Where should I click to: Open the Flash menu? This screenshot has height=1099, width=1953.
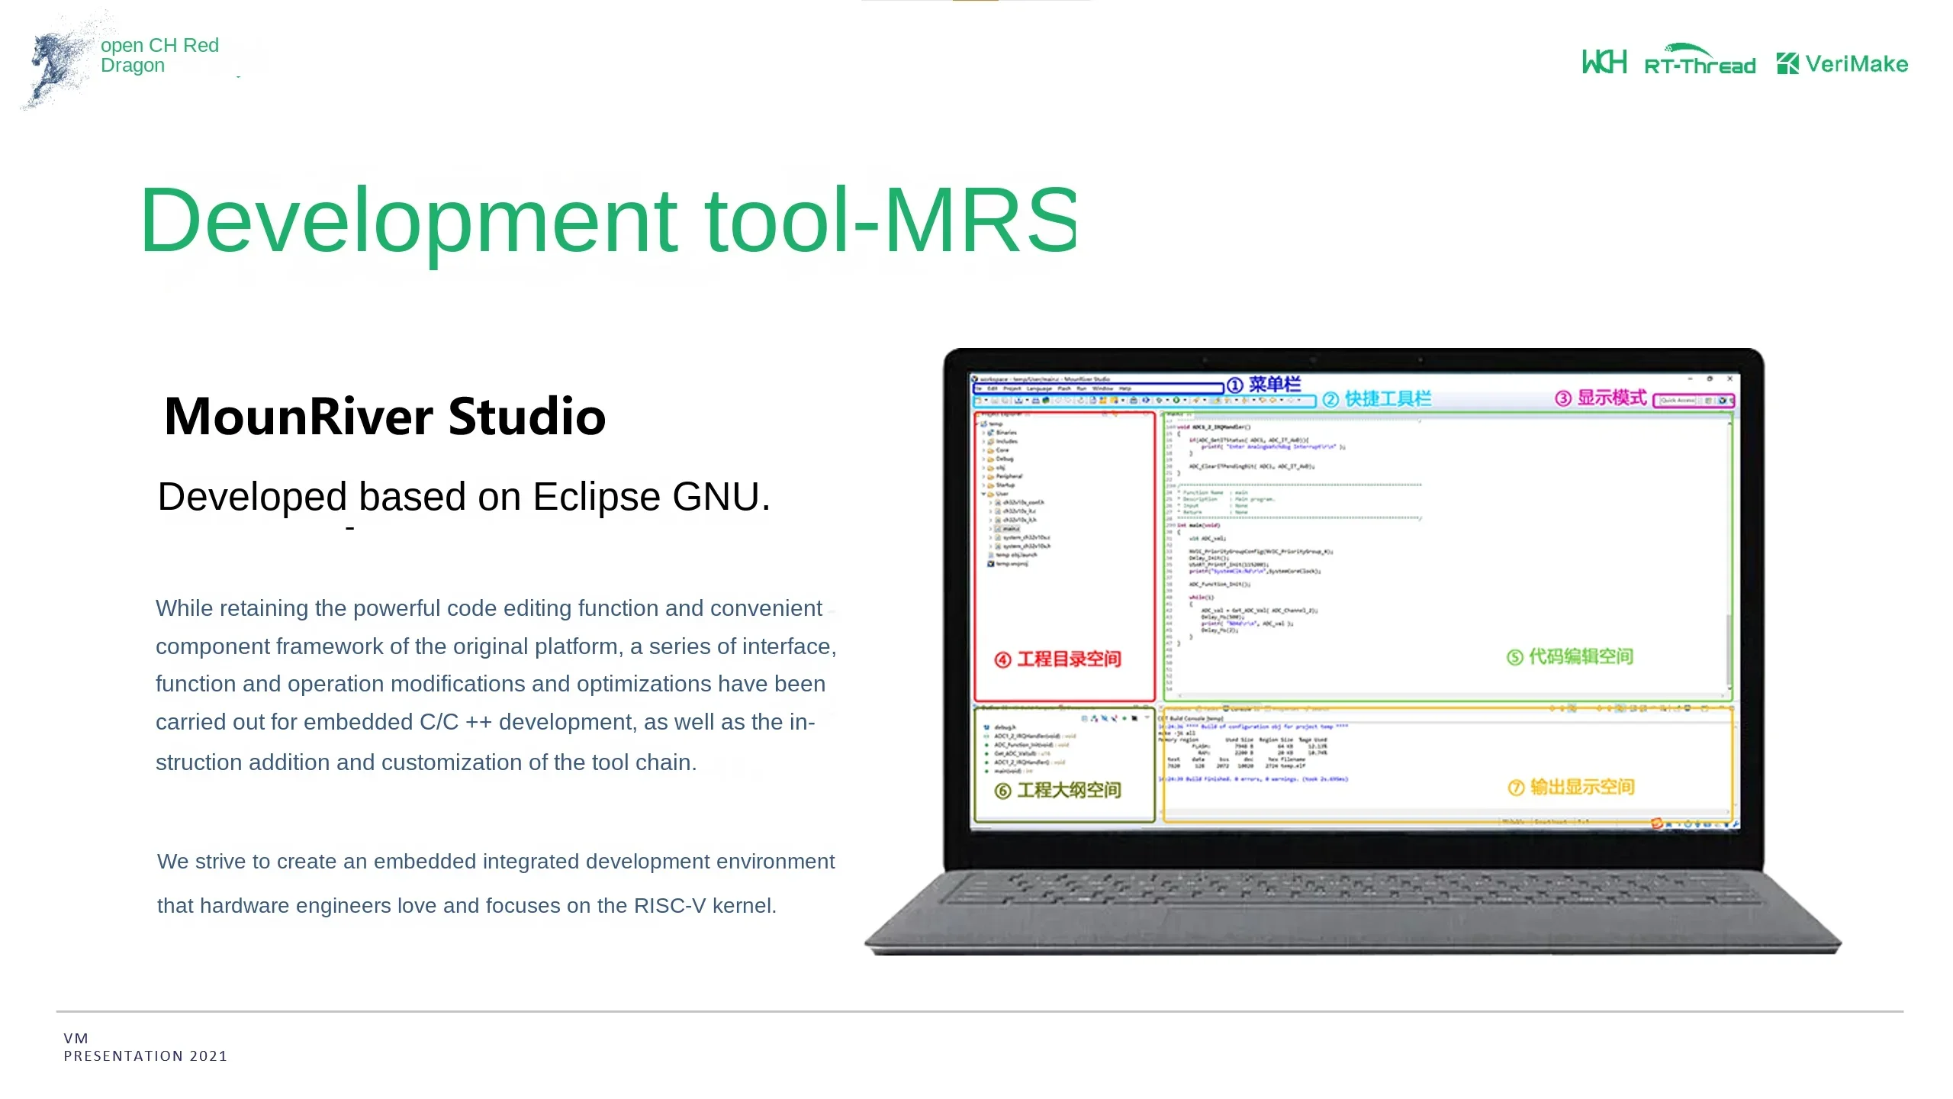coord(1064,388)
